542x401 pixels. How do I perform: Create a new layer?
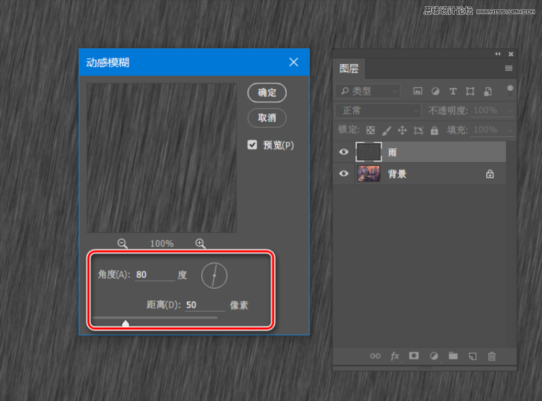pyautogui.click(x=472, y=356)
